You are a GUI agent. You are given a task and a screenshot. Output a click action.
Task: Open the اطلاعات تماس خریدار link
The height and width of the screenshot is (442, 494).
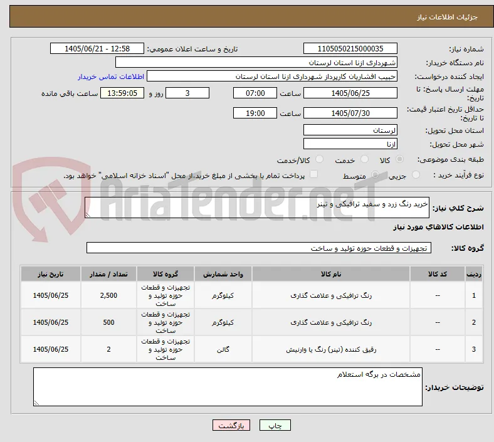click(x=111, y=76)
